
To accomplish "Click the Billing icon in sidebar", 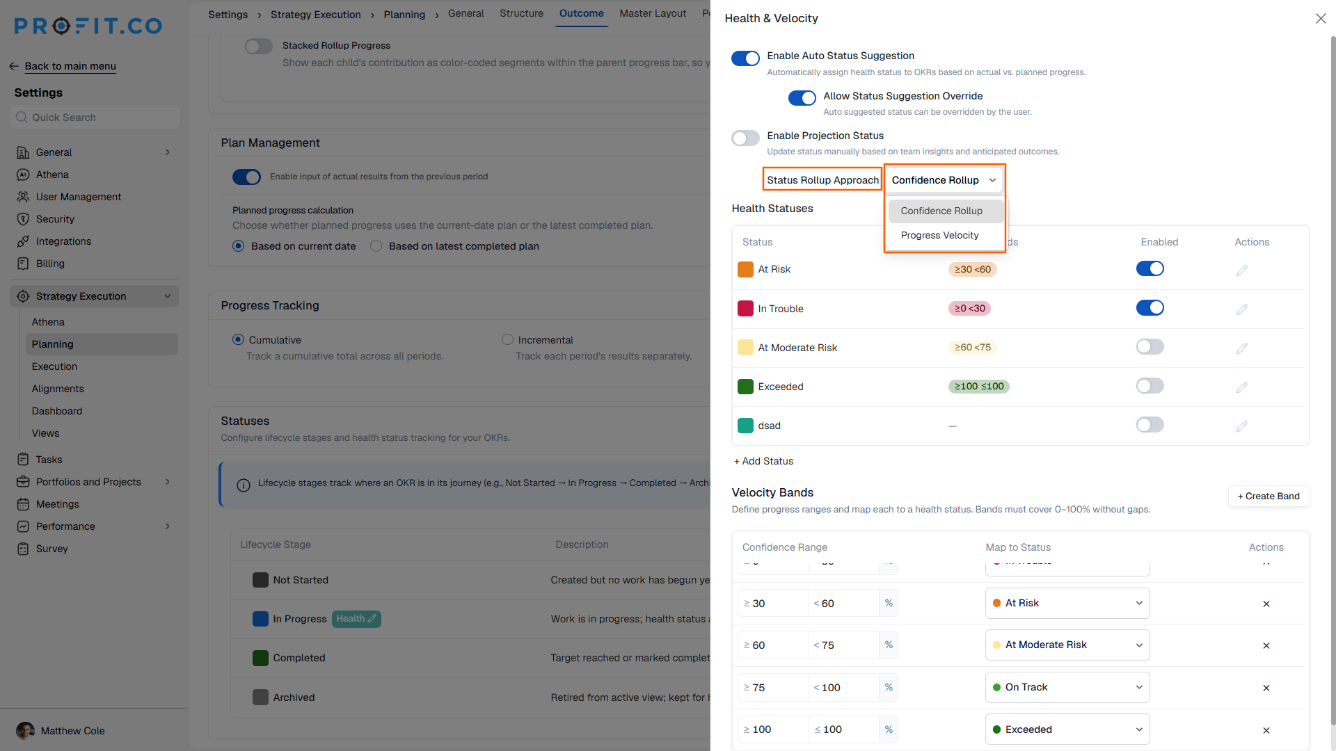I will coord(23,264).
